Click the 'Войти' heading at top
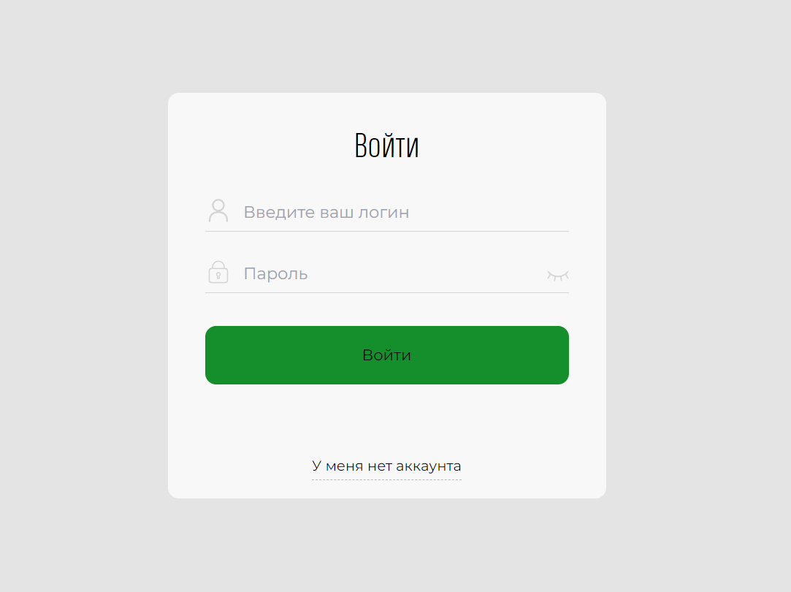The image size is (791, 592). click(x=387, y=145)
